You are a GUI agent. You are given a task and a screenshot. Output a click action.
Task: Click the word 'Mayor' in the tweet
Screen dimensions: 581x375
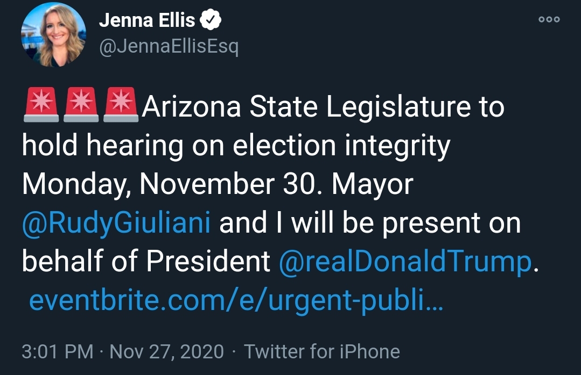tap(373, 184)
